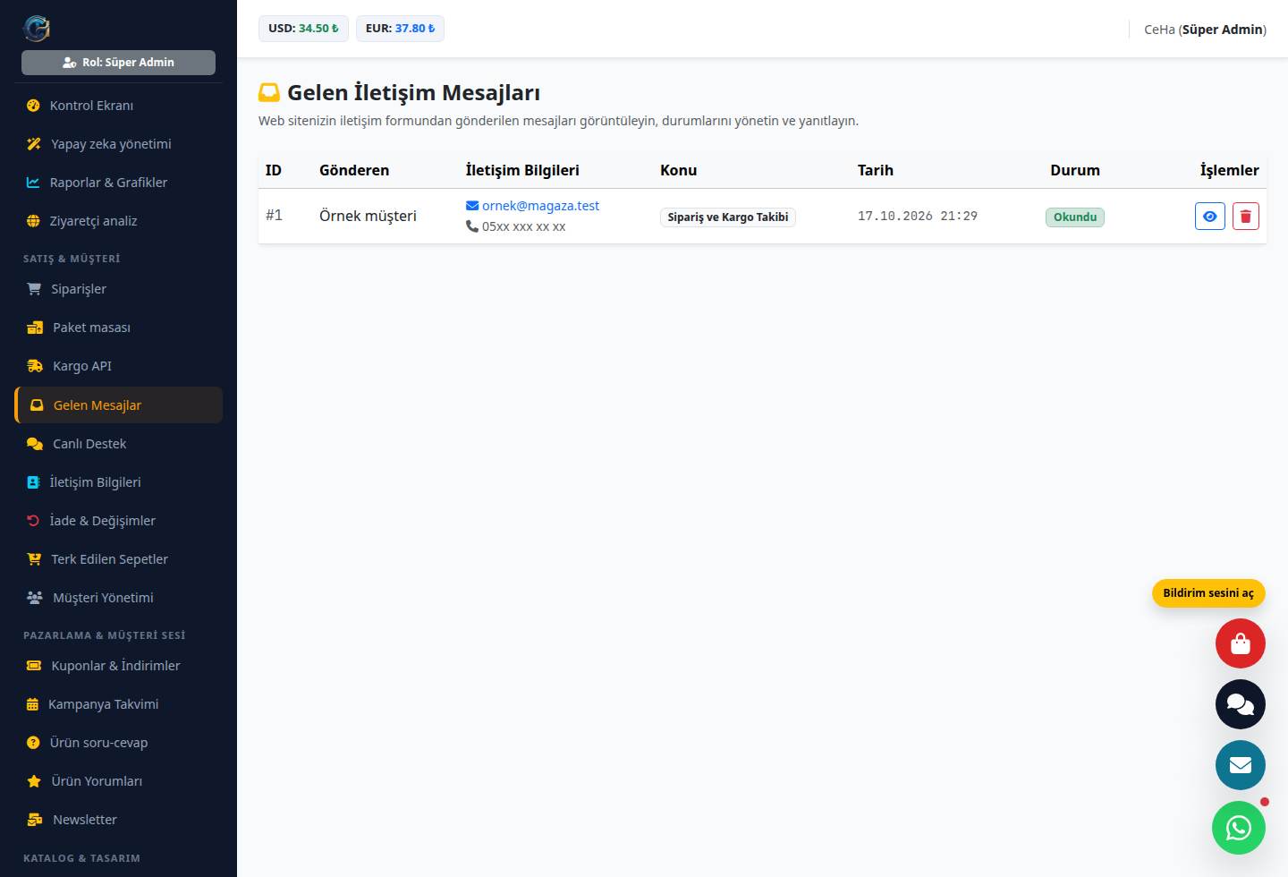1288x877 pixels.
Task: Click the Yapay zeka yönetimi wand icon
Action: (34, 144)
